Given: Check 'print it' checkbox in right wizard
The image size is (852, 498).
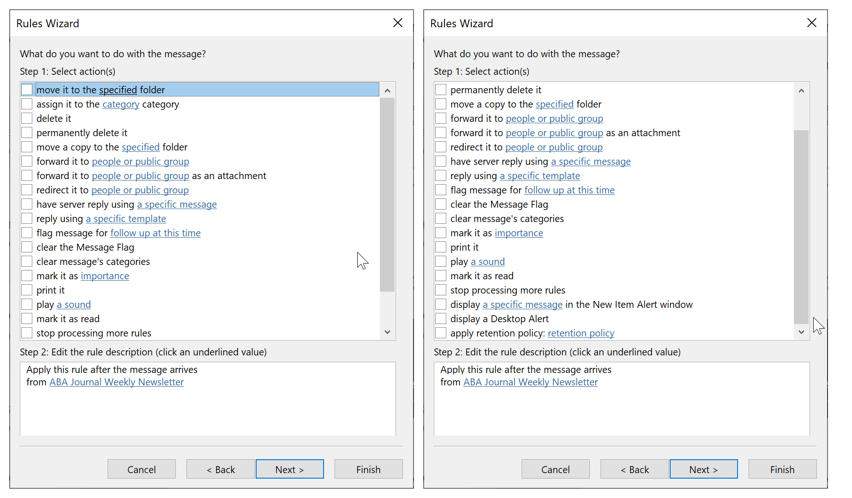Looking at the screenshot, I should [x=441, y=247].
